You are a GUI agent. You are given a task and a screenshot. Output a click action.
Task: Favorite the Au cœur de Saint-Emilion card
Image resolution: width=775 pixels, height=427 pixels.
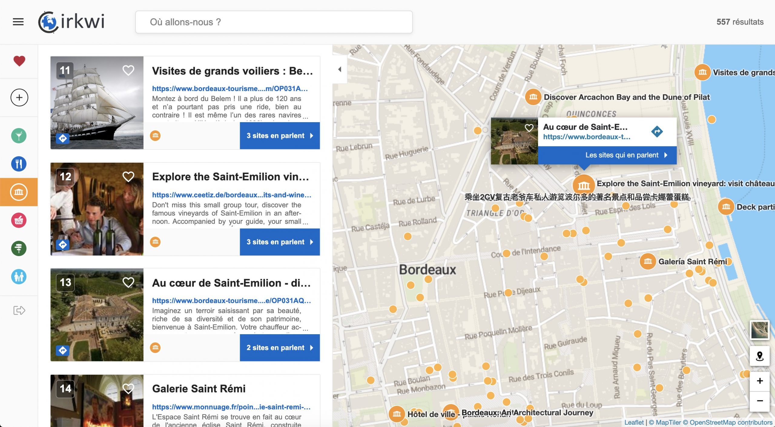pyautogui.click(x=128, y=282)
